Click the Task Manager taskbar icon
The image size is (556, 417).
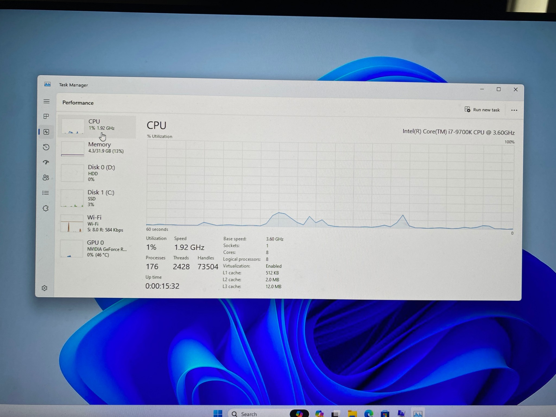point(418,414)
